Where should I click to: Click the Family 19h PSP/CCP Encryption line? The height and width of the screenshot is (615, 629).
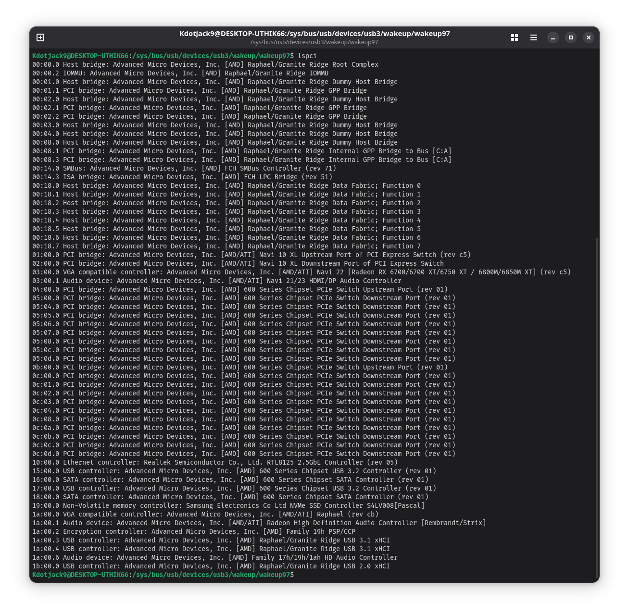194,531
